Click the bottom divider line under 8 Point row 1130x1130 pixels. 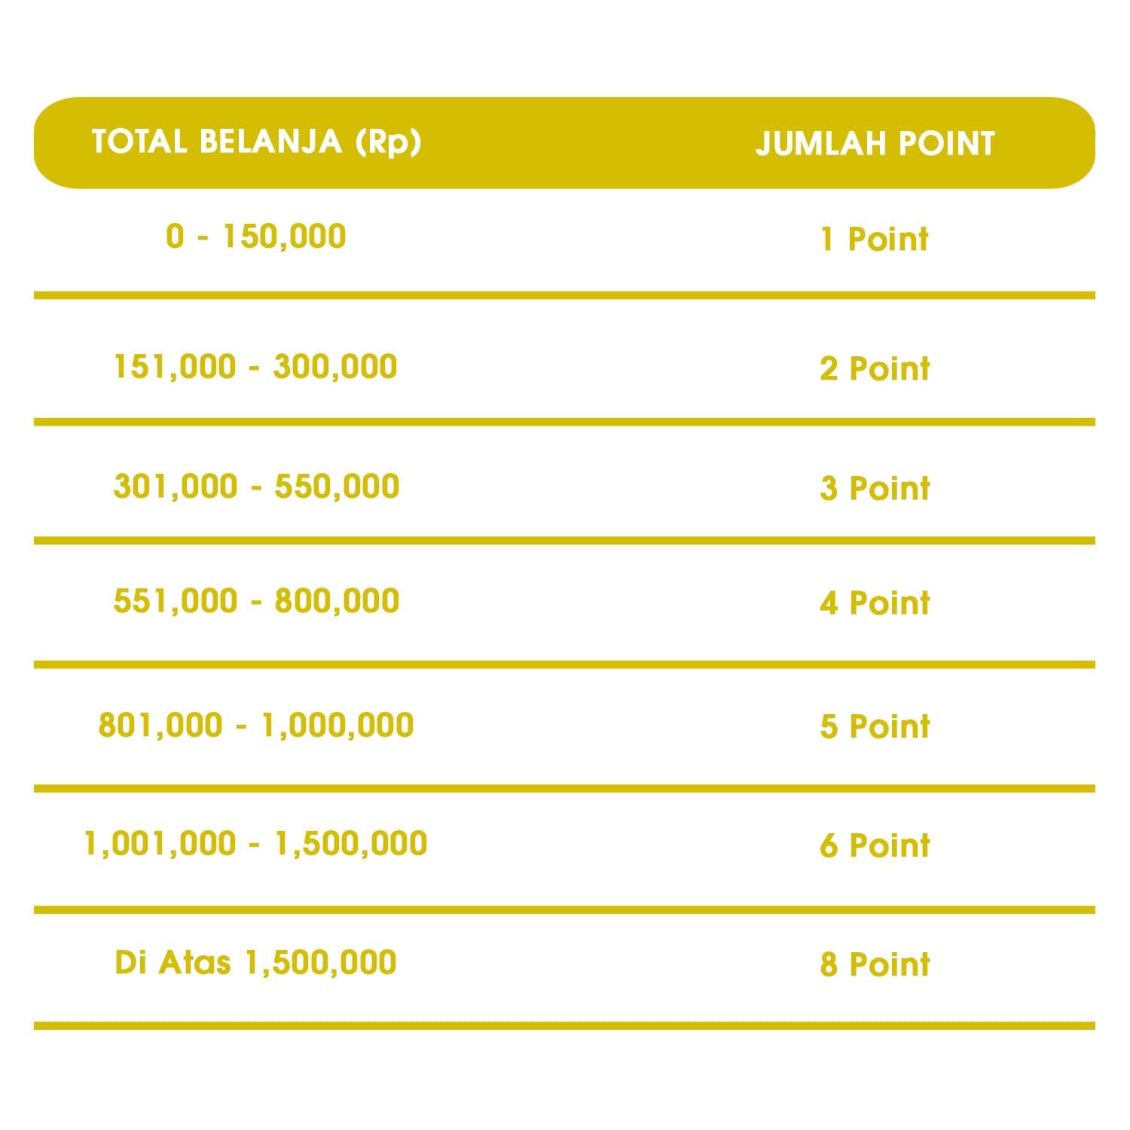564,1025
